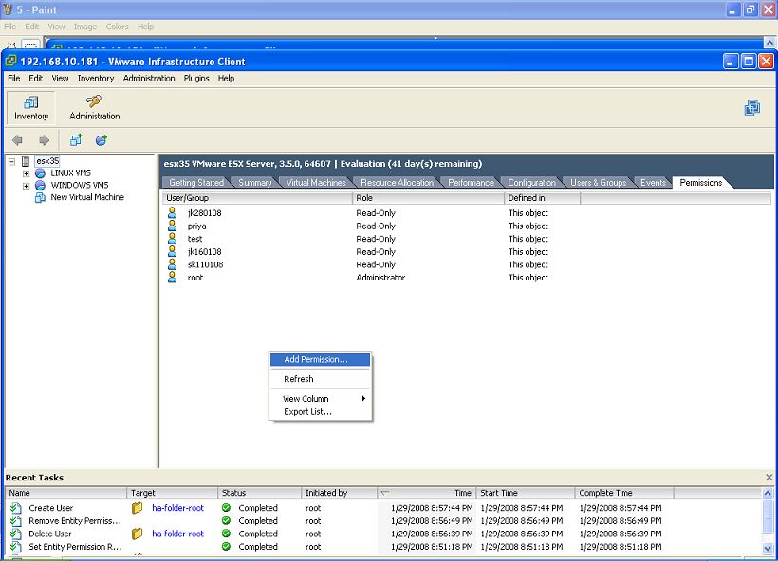Open ha-folder-root link in Create User row
The image size is (778, 561).
click(x=177, y=508)
